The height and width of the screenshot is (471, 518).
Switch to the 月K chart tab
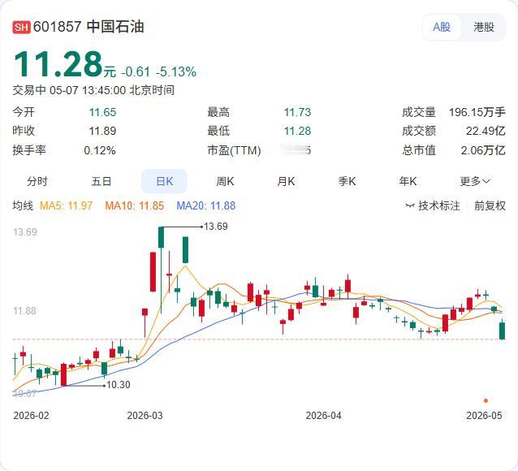coord(286,181)
